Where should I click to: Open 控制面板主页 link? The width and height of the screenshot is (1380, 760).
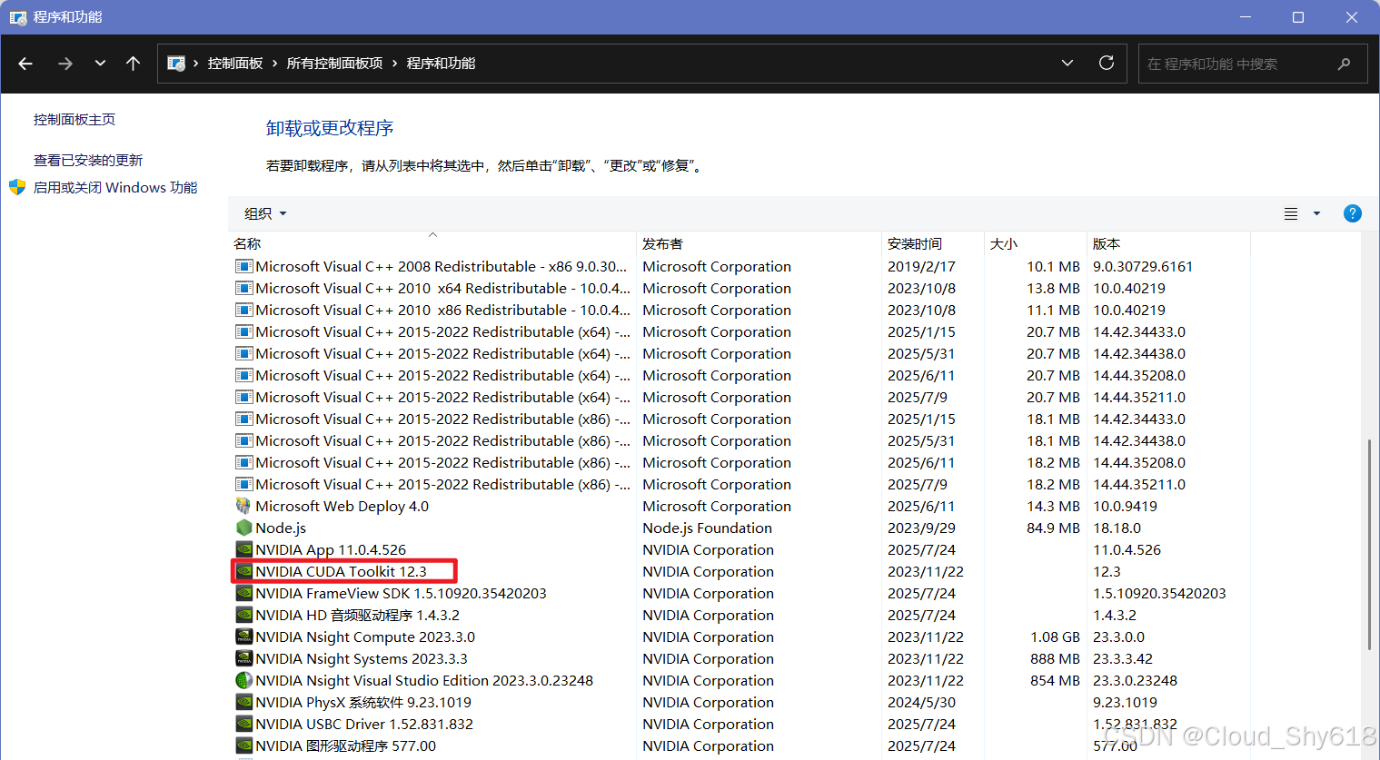click(74, 119)
